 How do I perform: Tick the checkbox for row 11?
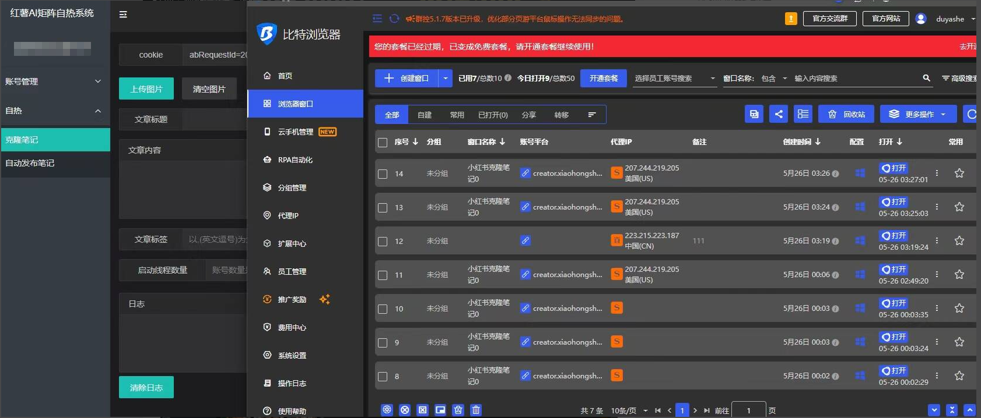[x=383, y=275]
